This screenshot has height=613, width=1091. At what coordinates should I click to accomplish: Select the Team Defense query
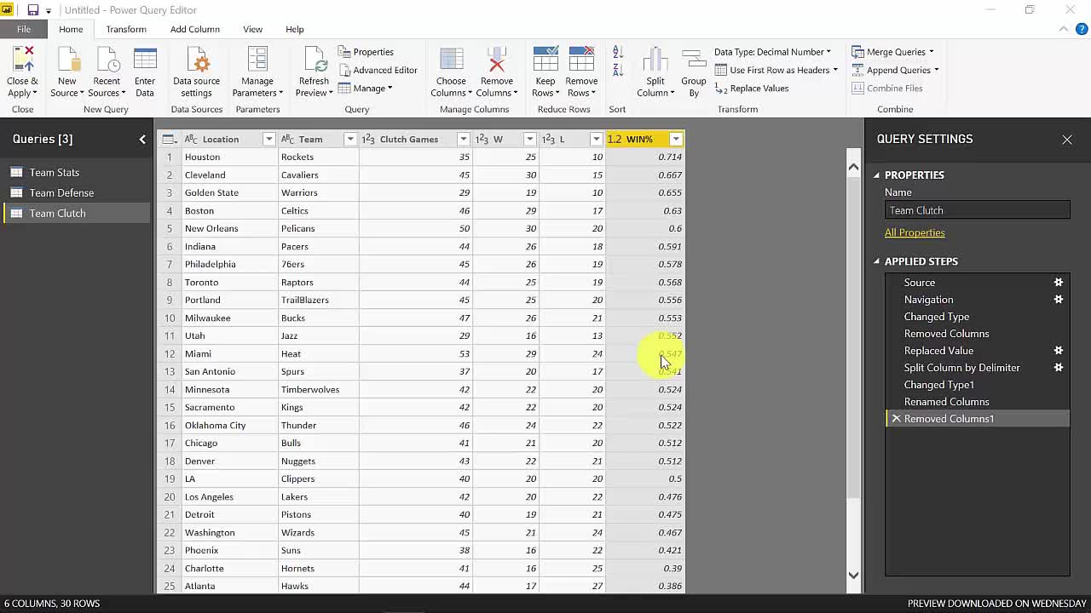pyautogui.click(x=61, y=193)
